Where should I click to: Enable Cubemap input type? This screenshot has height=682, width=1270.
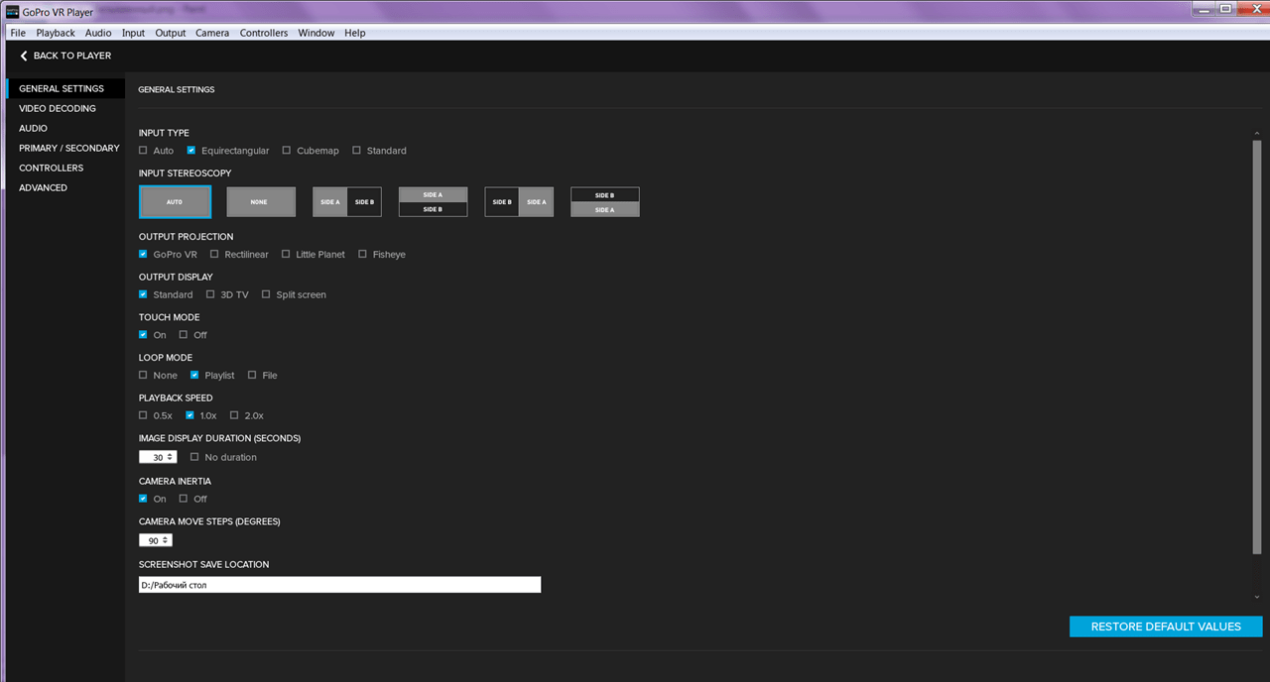pyautogui.click(x=287, y=151)
